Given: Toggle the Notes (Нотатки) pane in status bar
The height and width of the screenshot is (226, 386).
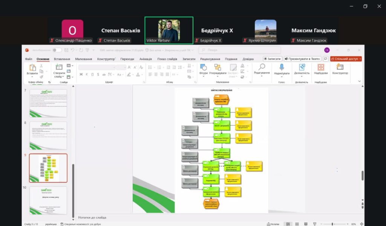Looking at the screenshot, I should pos(273,224).
